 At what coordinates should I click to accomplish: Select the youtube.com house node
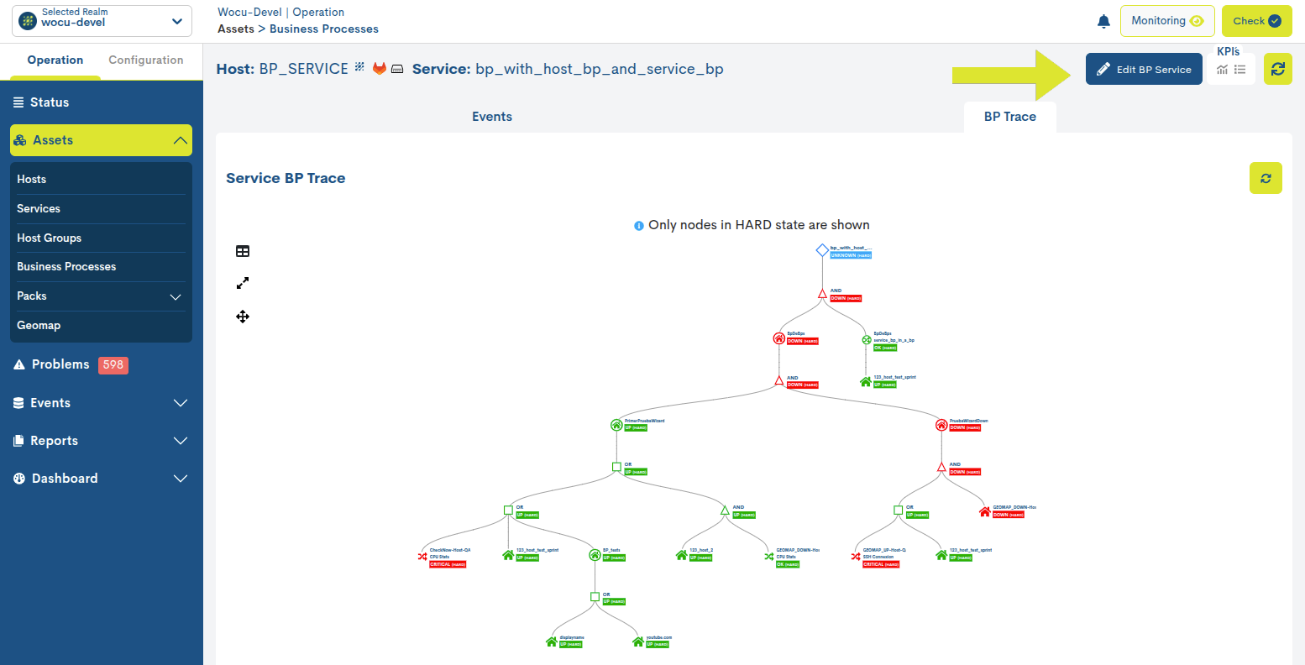pyautogui.click(x=638, y=641)
